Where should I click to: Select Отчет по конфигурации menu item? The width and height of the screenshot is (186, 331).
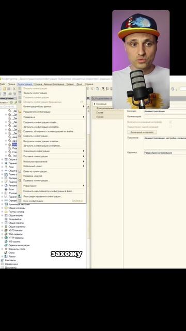point(52,171)
